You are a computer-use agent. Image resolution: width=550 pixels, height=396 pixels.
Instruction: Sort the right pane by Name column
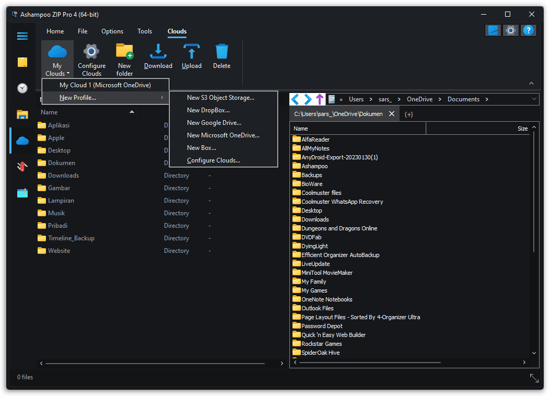click(358, 129)
